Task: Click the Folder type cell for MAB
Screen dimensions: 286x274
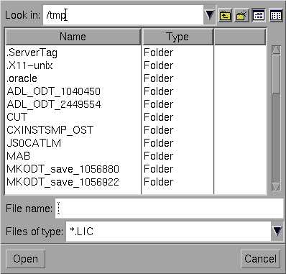Action: [158, 156]
